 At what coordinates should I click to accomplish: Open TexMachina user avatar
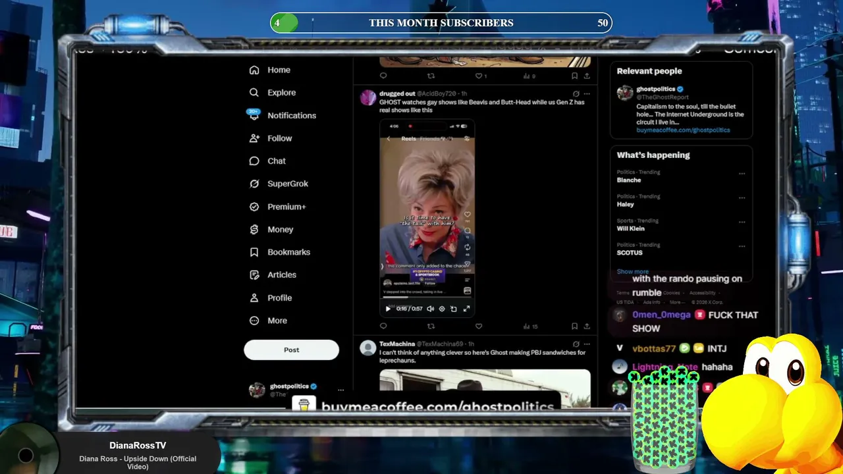tap(368, 348)
